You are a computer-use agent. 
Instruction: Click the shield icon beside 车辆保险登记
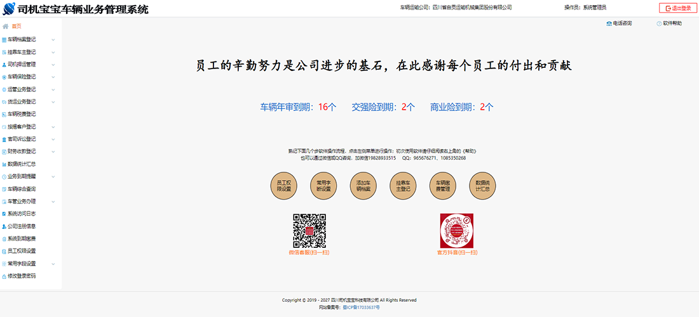click(x=4, y=77)
